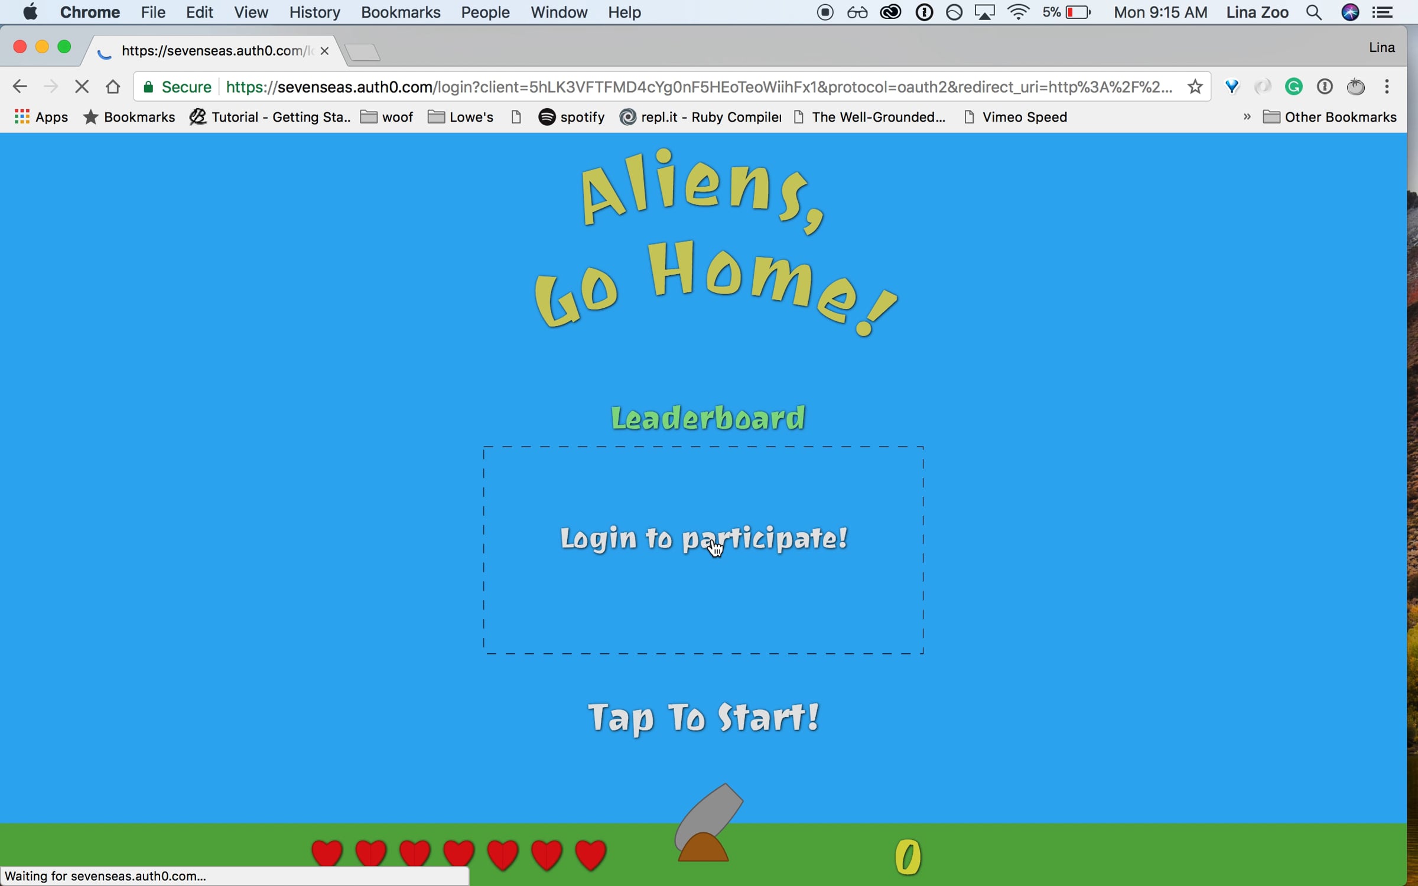1418x886 pixels.
Task: Click Login to participate!
Action: pyautogui.click(x=703, y=539)
